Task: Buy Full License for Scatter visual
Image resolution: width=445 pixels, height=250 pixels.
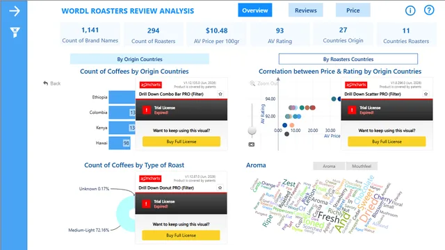Action: click(387, 142)
